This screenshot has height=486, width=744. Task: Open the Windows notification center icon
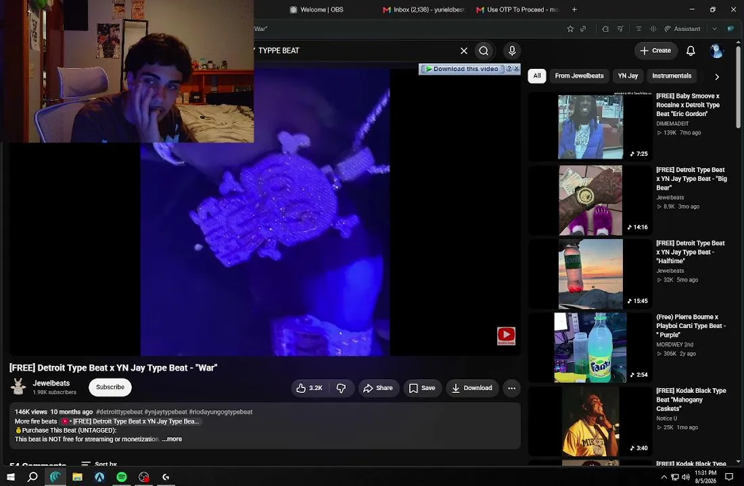pyautogui.click(x=729, y=477)
